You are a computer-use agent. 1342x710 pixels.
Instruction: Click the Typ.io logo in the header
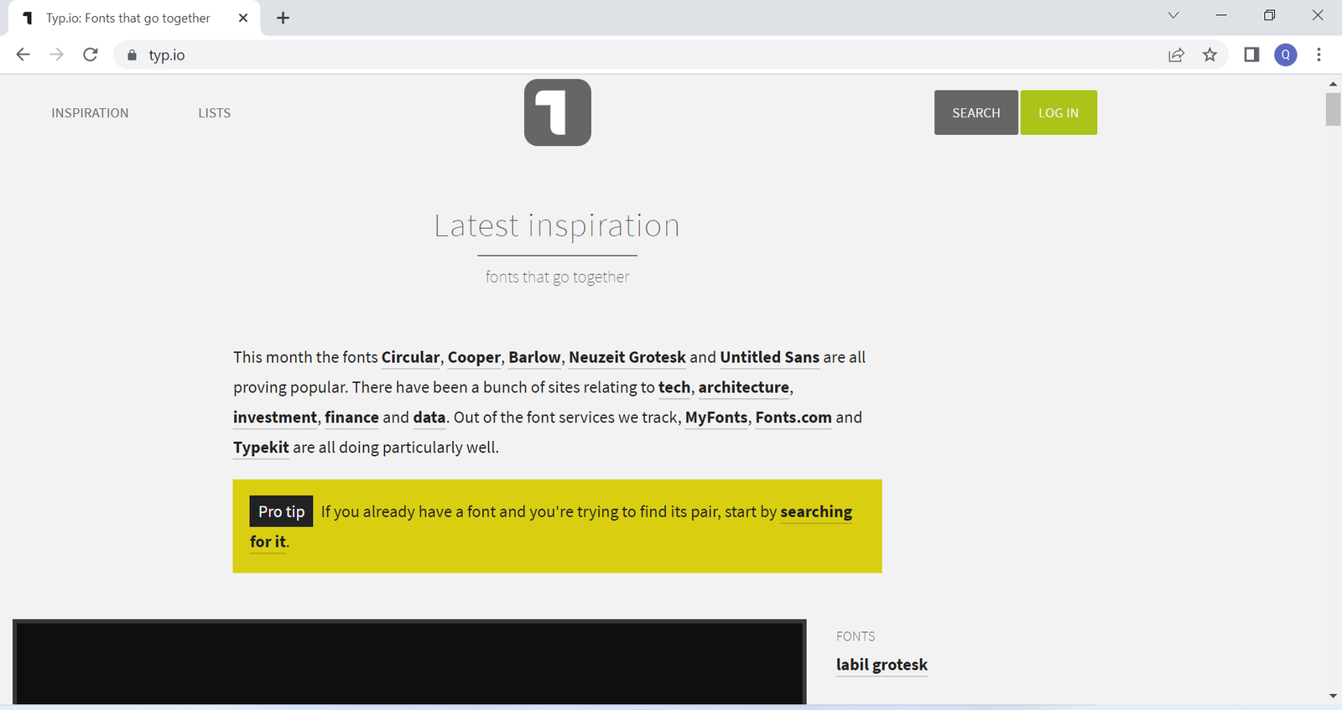(x=558, y=112)
